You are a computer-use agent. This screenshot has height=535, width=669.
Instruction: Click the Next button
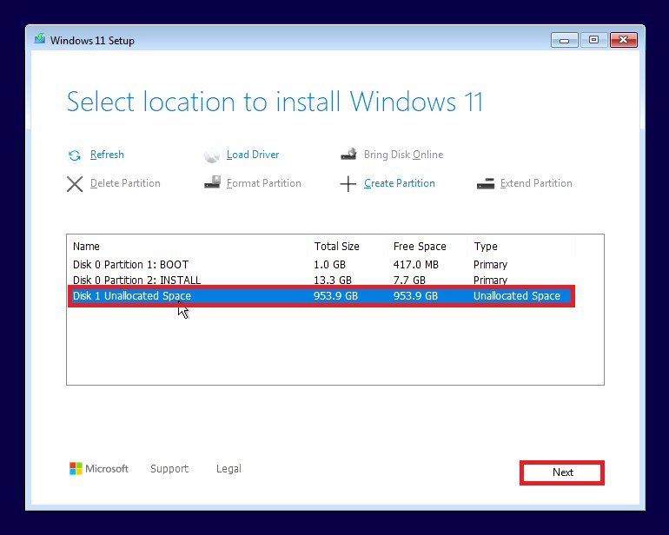pos(562,472)
